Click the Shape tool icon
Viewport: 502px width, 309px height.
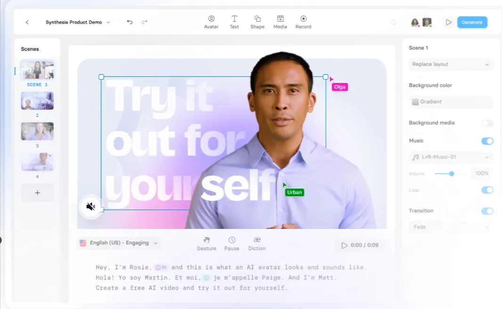coord(257,21)
